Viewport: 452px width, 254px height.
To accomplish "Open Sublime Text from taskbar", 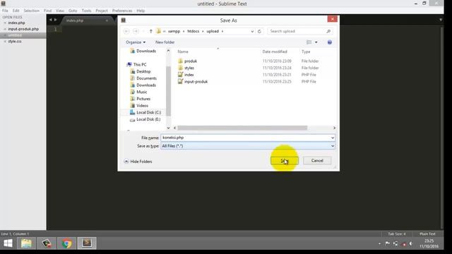I will pyautogui.click(x=87, y=243).
